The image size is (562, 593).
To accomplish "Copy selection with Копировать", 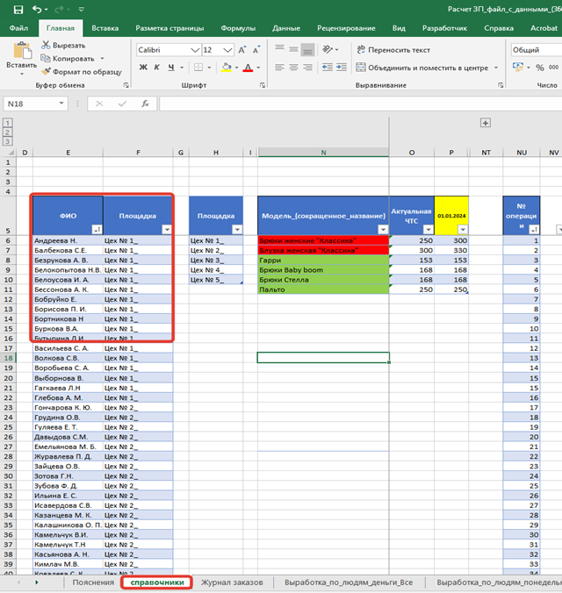I will click(x=68, y=59).
